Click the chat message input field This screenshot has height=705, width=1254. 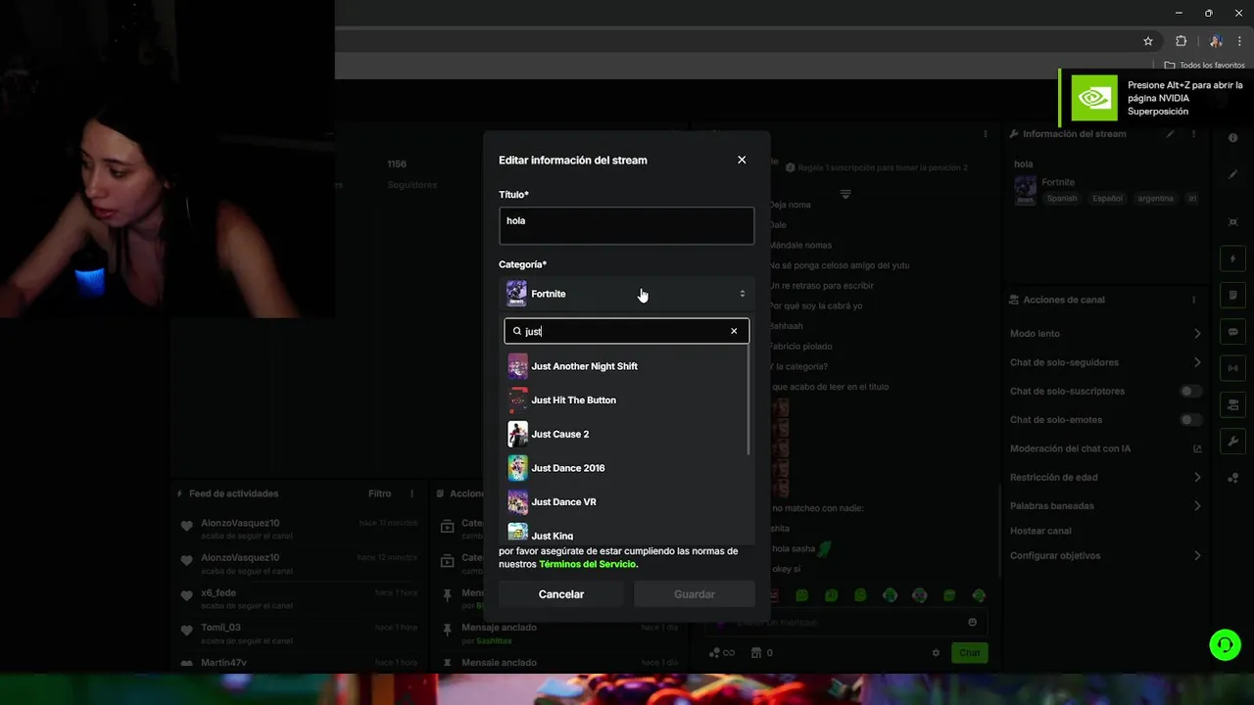click(x=847, y=622)
